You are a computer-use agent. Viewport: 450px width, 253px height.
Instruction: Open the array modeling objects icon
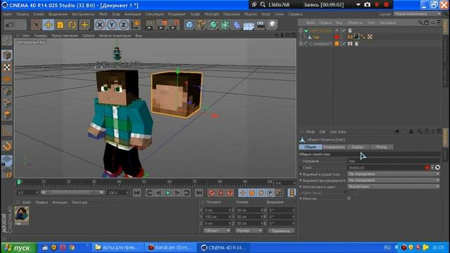point(225,25)
